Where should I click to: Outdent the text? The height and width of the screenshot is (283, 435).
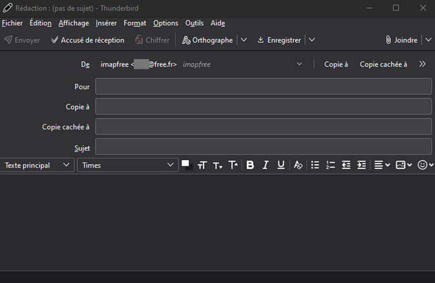[x=346, y=165]
